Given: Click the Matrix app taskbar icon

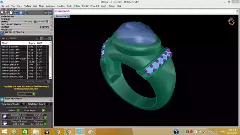Looking at the screenshot, I should 80,132.
